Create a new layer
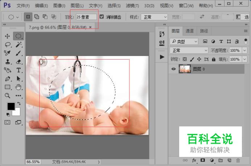 pos(229,160)
